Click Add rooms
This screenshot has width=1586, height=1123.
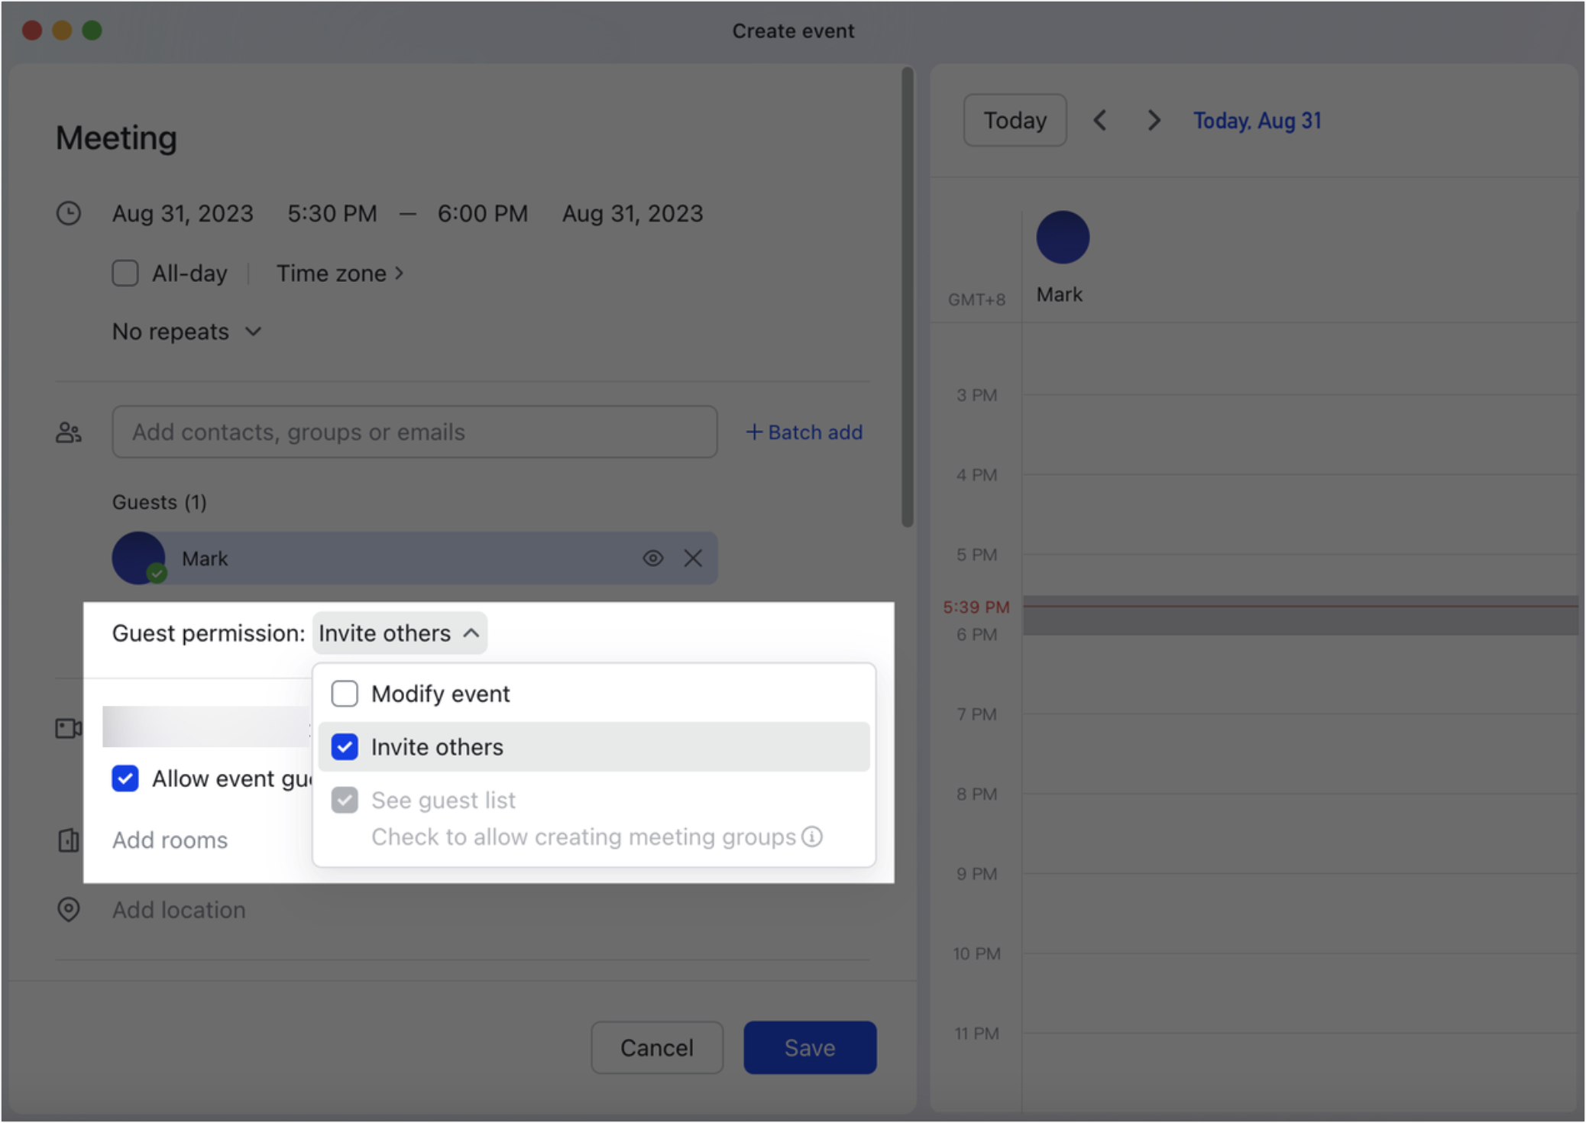click(x=170, y=840)
